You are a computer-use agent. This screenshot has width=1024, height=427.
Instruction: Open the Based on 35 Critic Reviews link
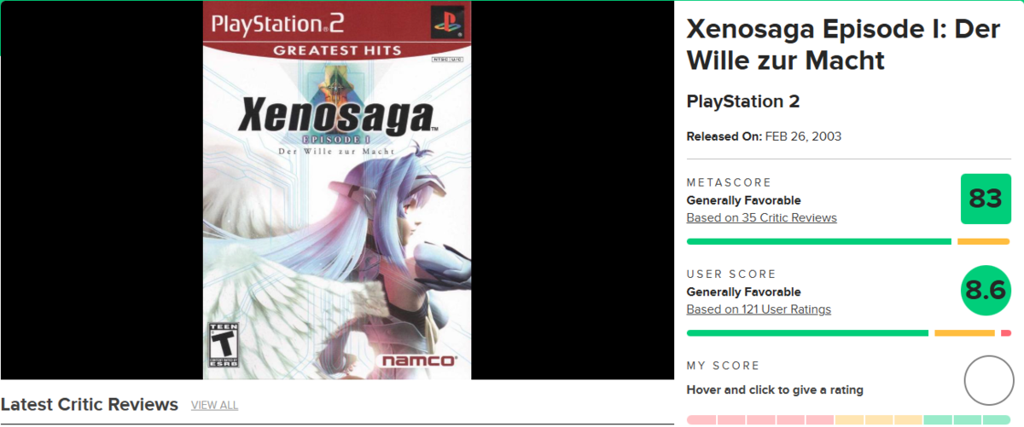761,217
